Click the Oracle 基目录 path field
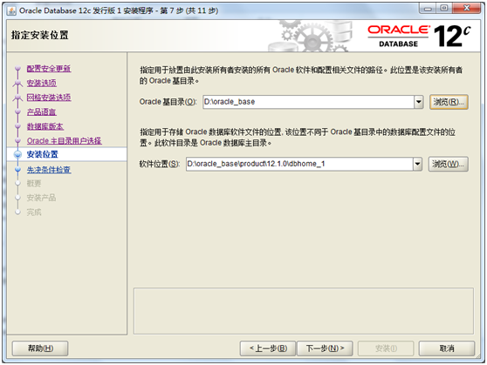The width and height of the screenshot is (487, 365). pyautogui.click(x=308, y=102)
